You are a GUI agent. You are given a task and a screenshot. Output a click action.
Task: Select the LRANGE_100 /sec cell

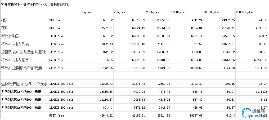[x=61, y=84]
